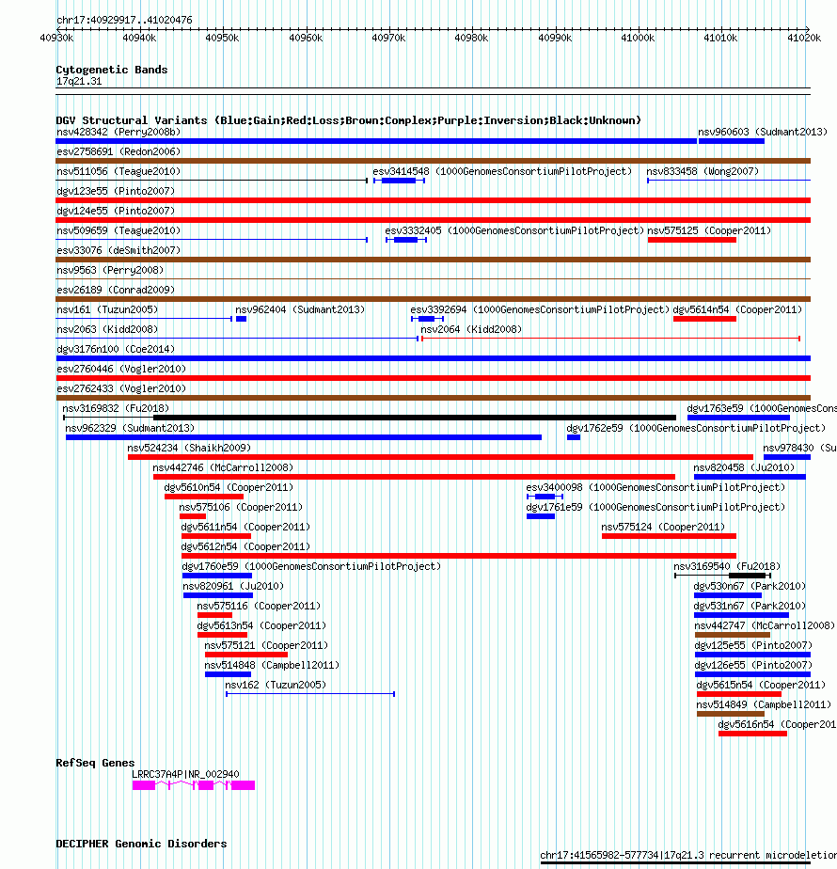
Task: Click the chr17:40929917..41020476 coordinate label
Action: click(124, 20)
